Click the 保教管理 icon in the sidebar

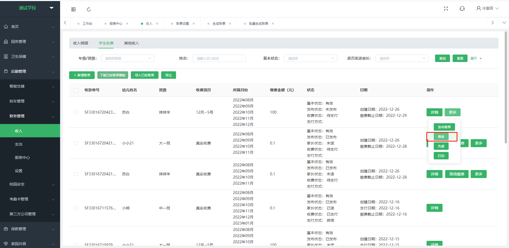click(x=6, y=229)
